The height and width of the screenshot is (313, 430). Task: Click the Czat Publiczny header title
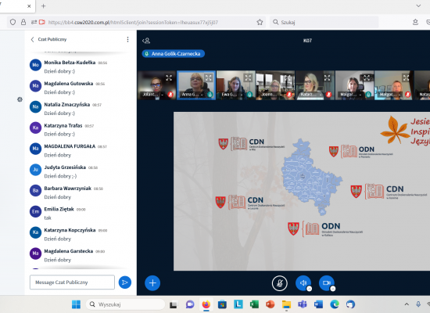[52, 40]
